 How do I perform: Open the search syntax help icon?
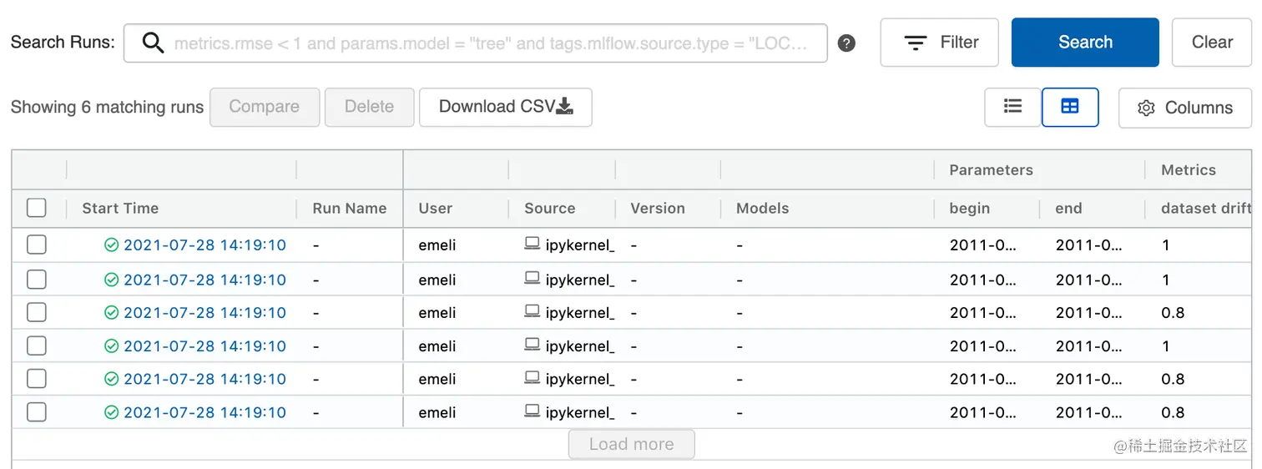click(846, 43)
